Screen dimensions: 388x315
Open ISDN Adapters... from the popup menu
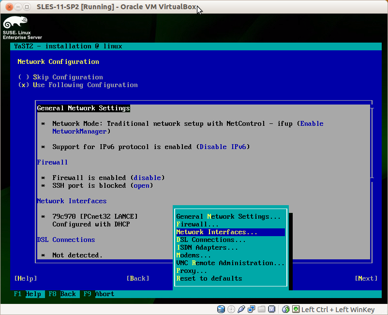[230, 247]
